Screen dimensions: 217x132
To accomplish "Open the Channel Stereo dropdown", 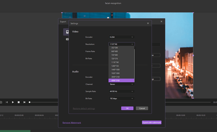I will (x=122, y=84).
